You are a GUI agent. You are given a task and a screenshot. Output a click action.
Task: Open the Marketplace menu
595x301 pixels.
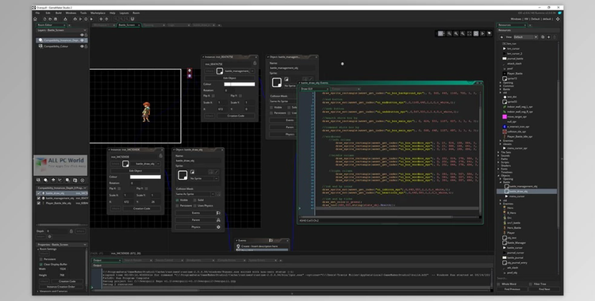[x=98, y=13]
